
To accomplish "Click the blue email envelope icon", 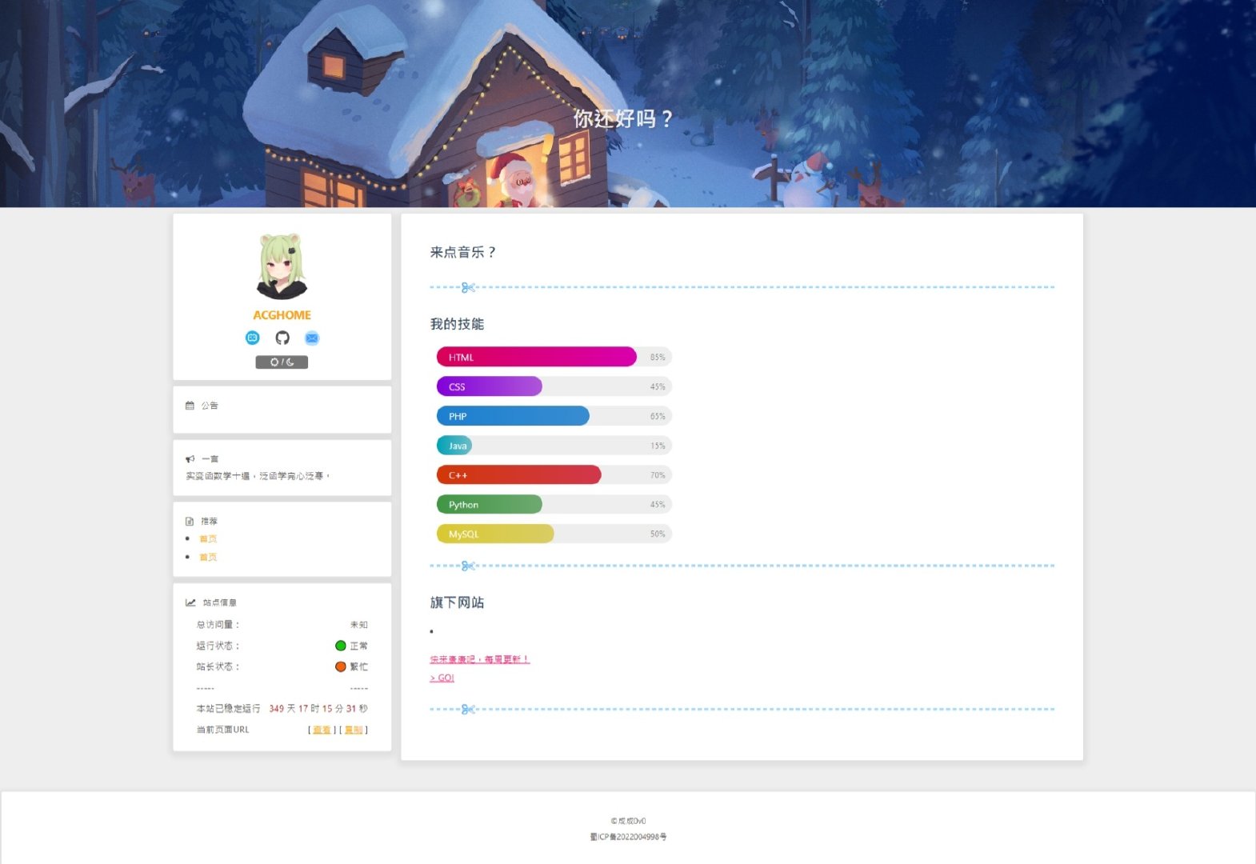I will coord(312,338).
